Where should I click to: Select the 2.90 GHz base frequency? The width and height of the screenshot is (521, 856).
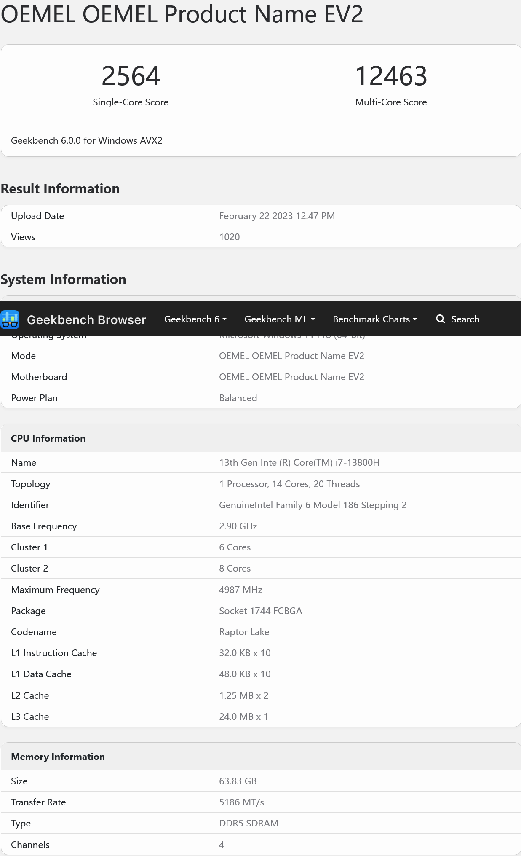238,526
